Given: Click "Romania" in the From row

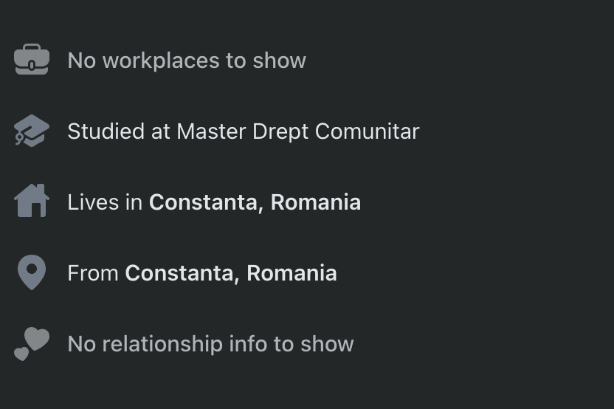Looking at the screenshot, I should (292, 273).
